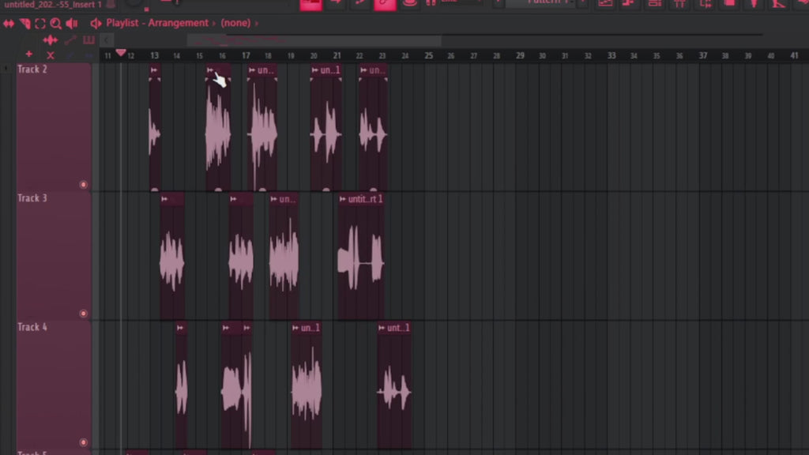Click the magnifier zoom icon in playlist toolbar
Screen dimensions: 809x455
coord(55,23)
